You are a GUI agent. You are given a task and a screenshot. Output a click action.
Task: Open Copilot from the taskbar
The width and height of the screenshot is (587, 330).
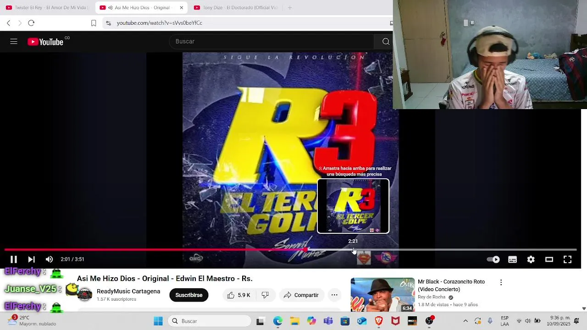pyautogui.click(x=311, y=321)
